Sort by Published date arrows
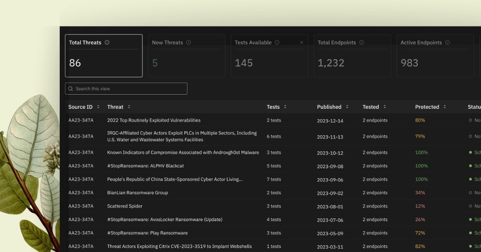This screenshot has height=252, width=481. coord(347,107)
